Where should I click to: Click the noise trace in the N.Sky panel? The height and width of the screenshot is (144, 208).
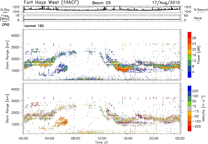click(102, 10)
